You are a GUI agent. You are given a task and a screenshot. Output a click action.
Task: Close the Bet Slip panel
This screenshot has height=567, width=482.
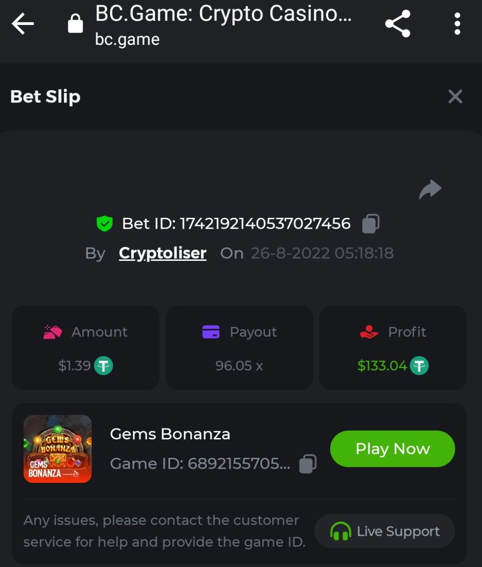(x=455, y=97)
